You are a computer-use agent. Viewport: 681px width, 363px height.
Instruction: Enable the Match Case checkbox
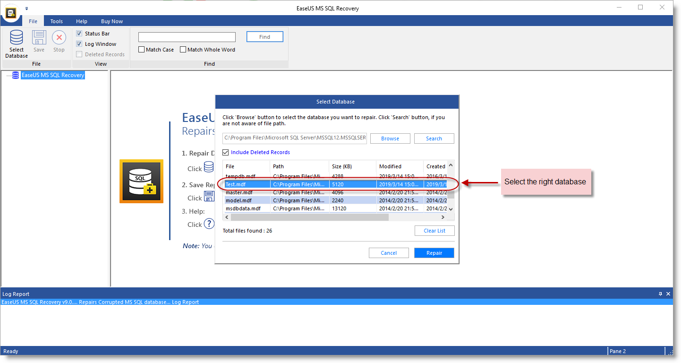[141, 50]
